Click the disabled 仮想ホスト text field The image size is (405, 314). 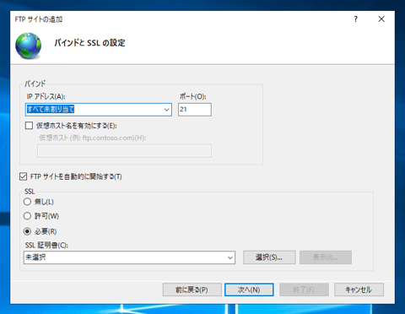(124, 151)
